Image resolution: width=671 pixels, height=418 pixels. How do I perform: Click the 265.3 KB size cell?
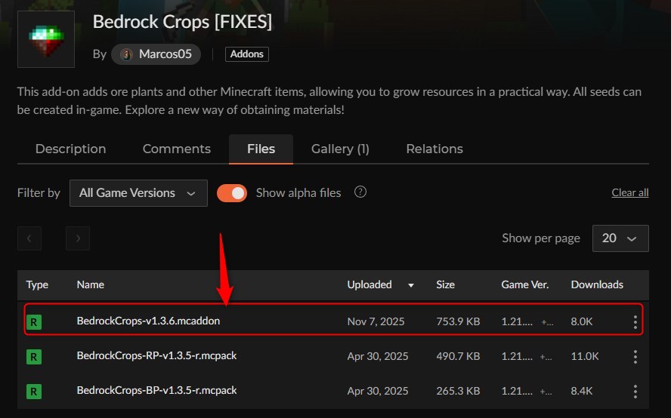pos(458,391)
